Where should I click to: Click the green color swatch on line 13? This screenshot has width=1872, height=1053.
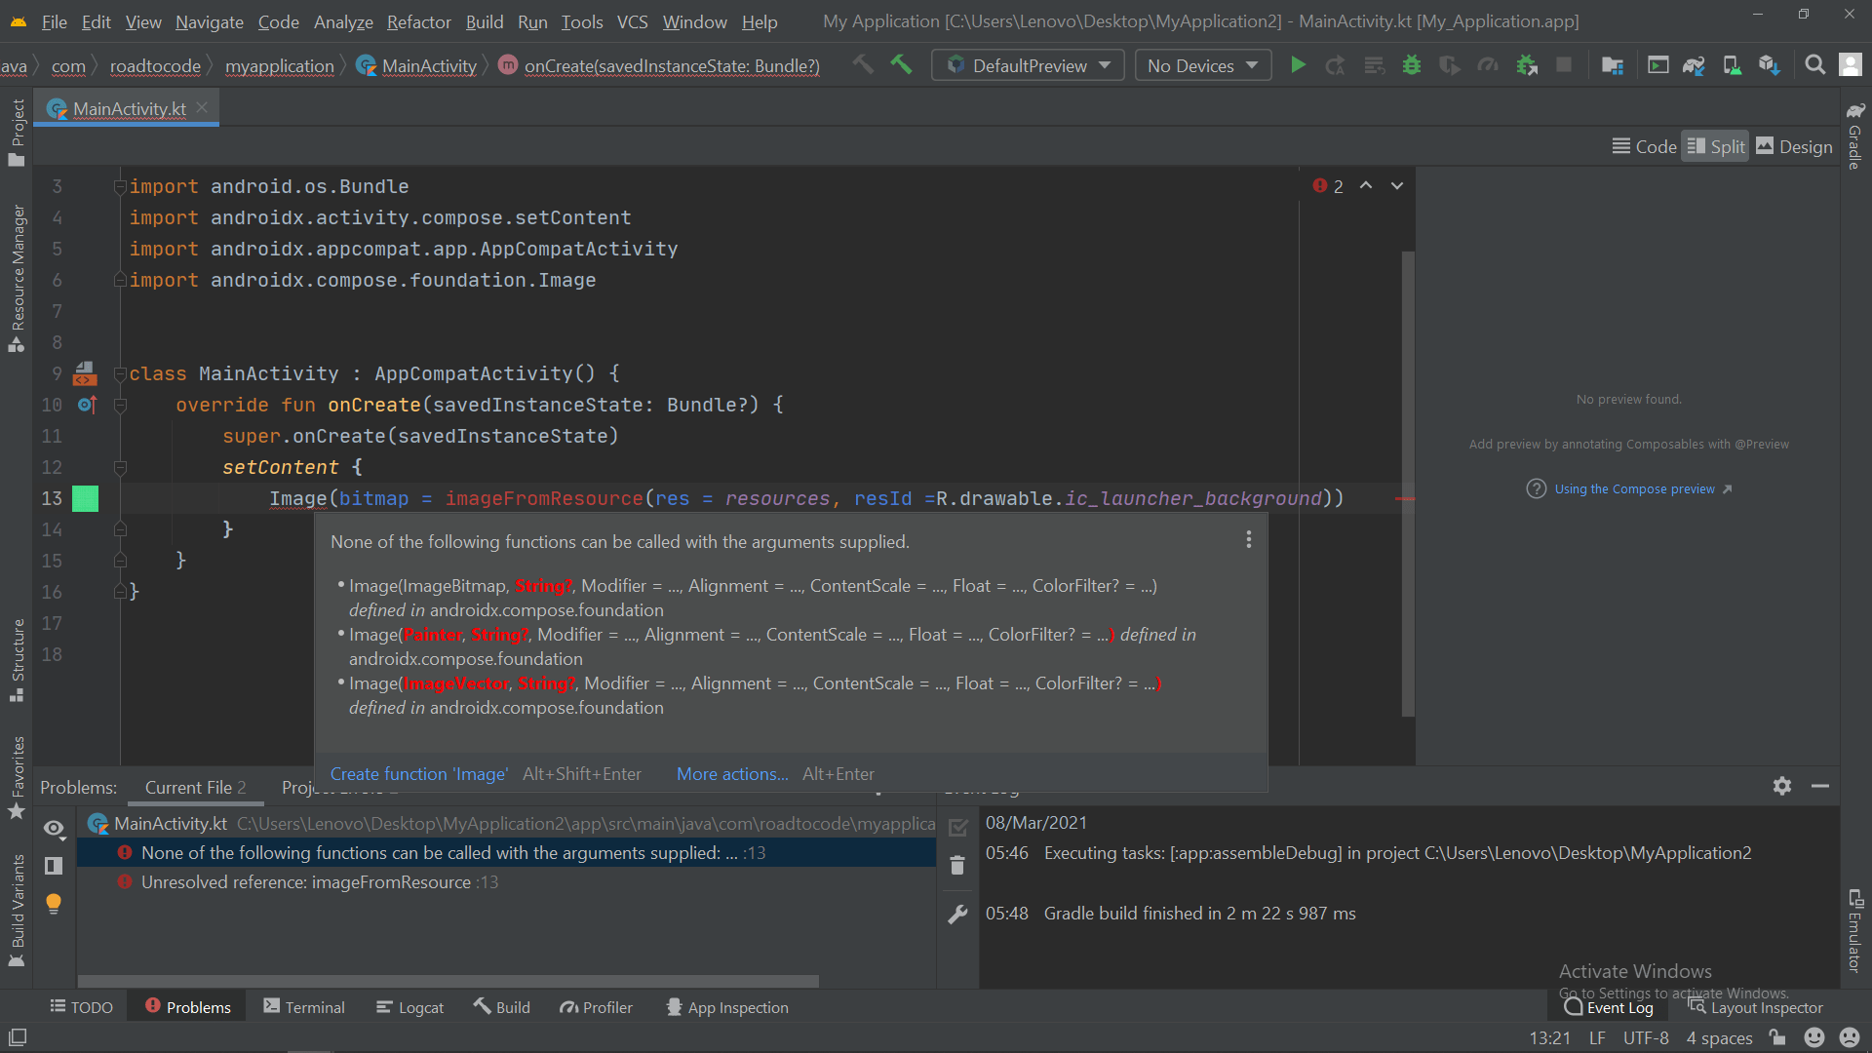pyautogui.click(x=86, y=498)
